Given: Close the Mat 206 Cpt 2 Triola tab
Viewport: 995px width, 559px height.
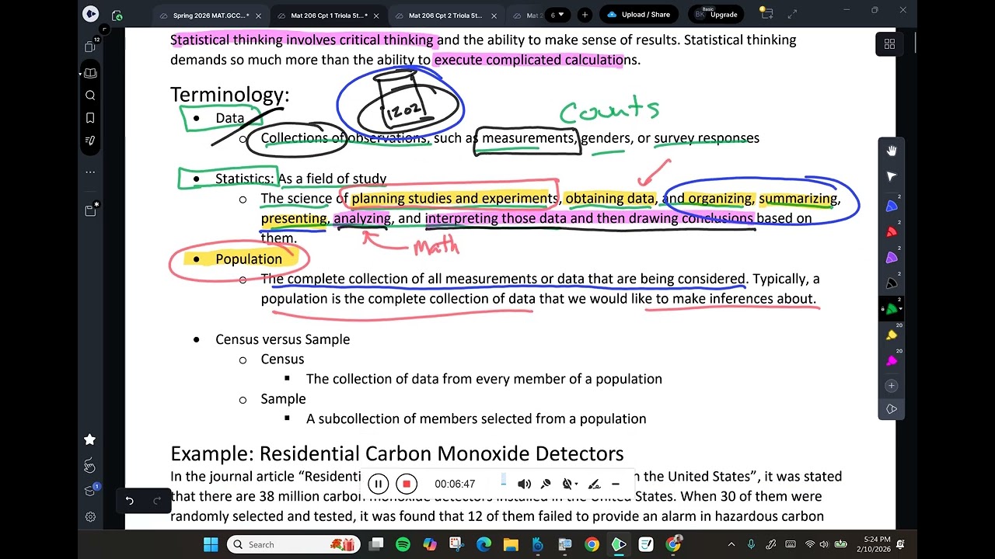Looking at the screenshot, I should click(x=494, y=16).
